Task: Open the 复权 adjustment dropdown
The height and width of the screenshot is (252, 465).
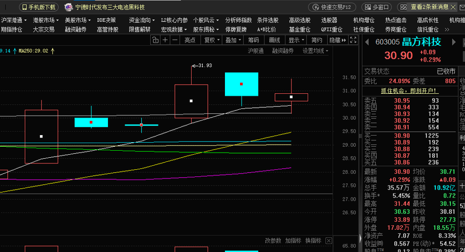Action: (212, 40)
